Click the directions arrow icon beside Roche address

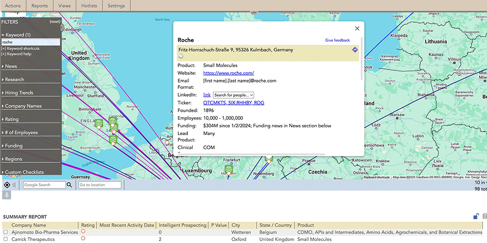pyautogui.click(x=355, y=50)
